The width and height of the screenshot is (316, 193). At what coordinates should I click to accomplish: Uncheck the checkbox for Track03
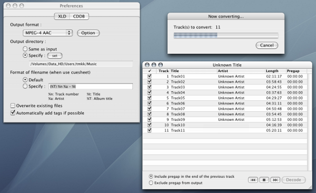[150, 87]
